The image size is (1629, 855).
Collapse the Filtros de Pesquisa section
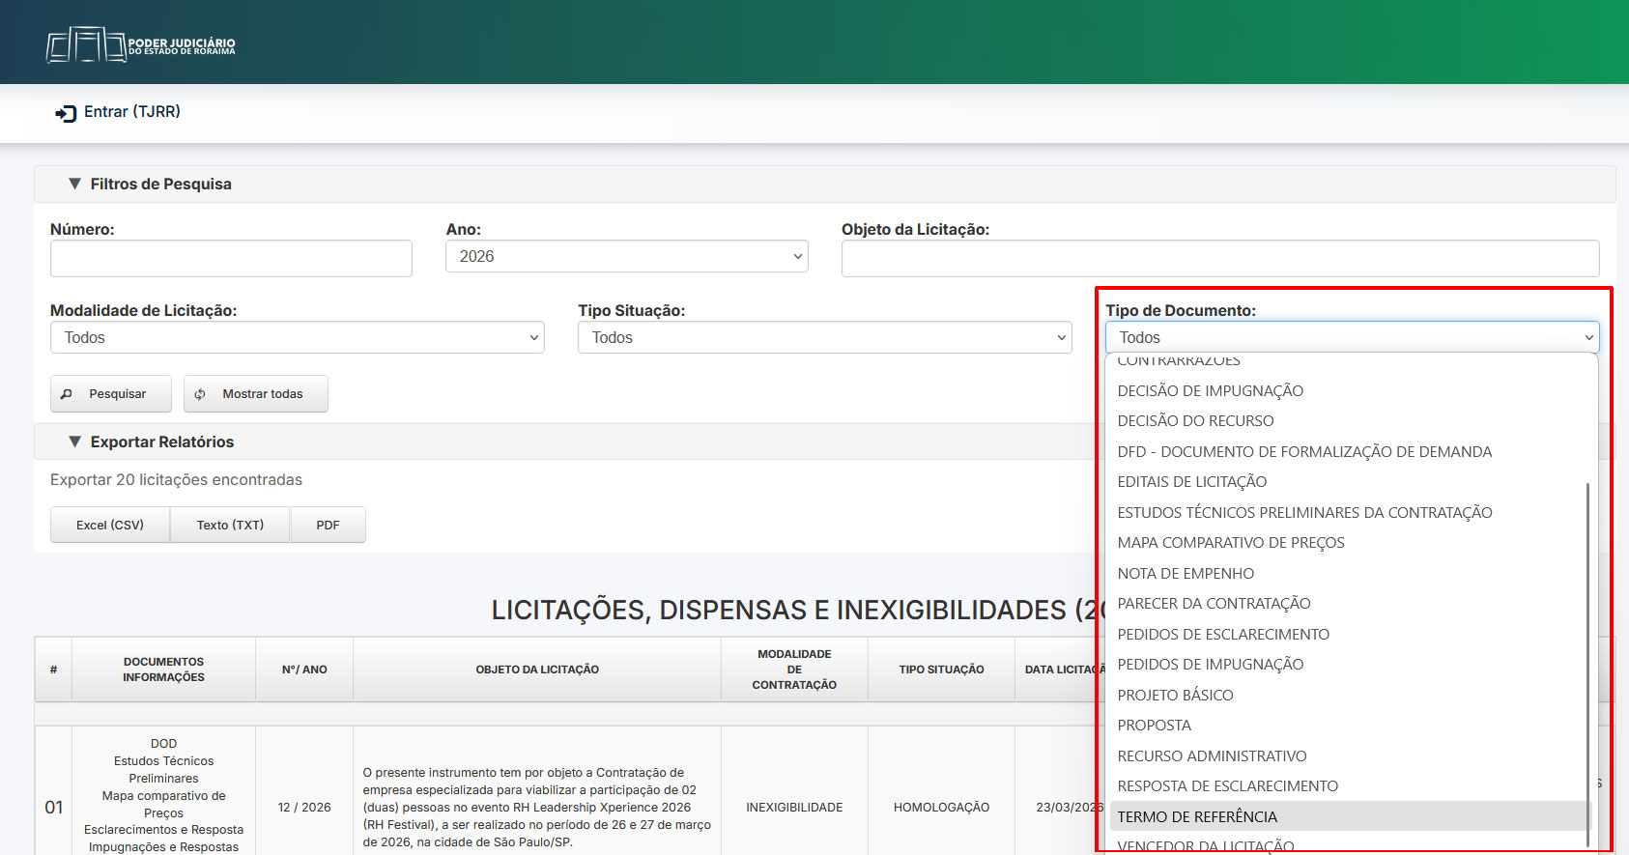coord(75,184)
